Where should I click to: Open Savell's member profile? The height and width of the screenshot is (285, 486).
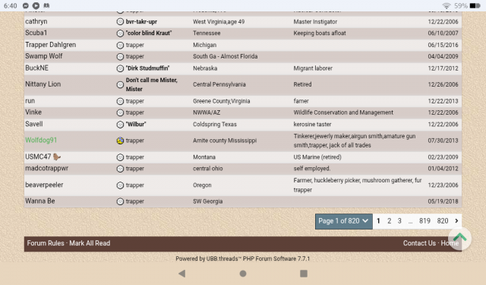33,124
